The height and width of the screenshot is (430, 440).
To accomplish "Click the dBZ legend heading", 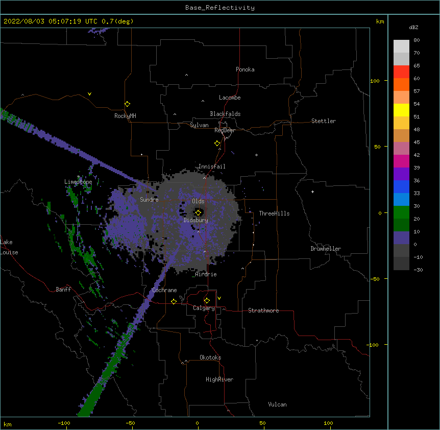I will tap(413, 27).
